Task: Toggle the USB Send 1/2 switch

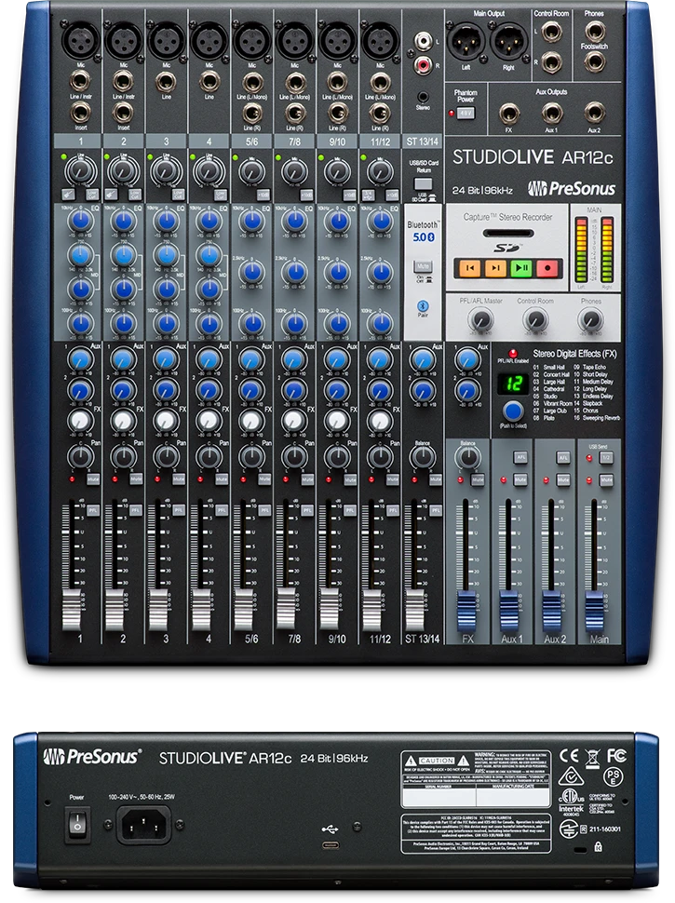Action: pyautogui.click(x=606, y=457)
